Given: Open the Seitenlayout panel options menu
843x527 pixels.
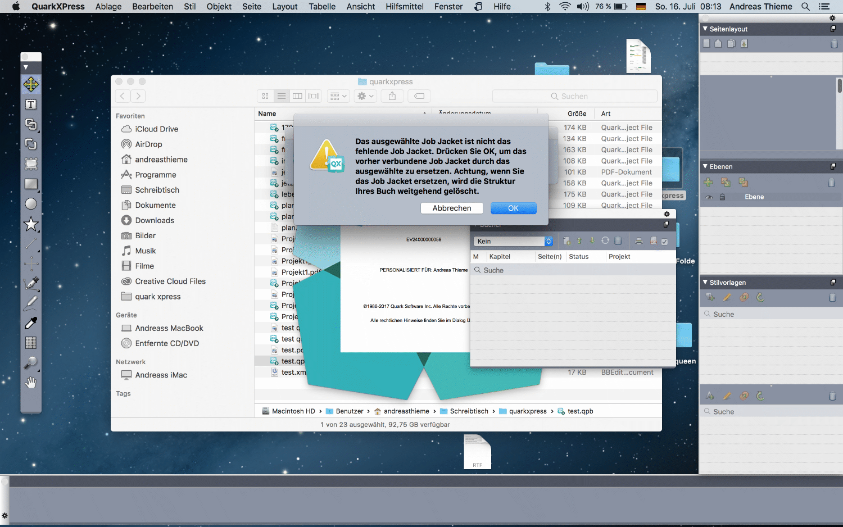Looking at the screenshot, I should (x=833, y=29).
